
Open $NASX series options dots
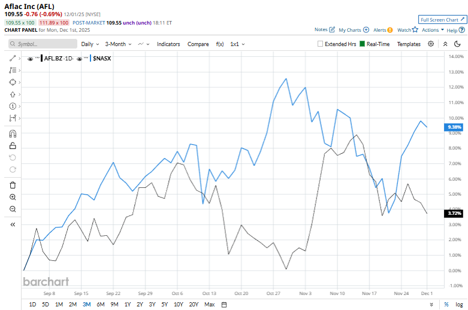[86, 57]
